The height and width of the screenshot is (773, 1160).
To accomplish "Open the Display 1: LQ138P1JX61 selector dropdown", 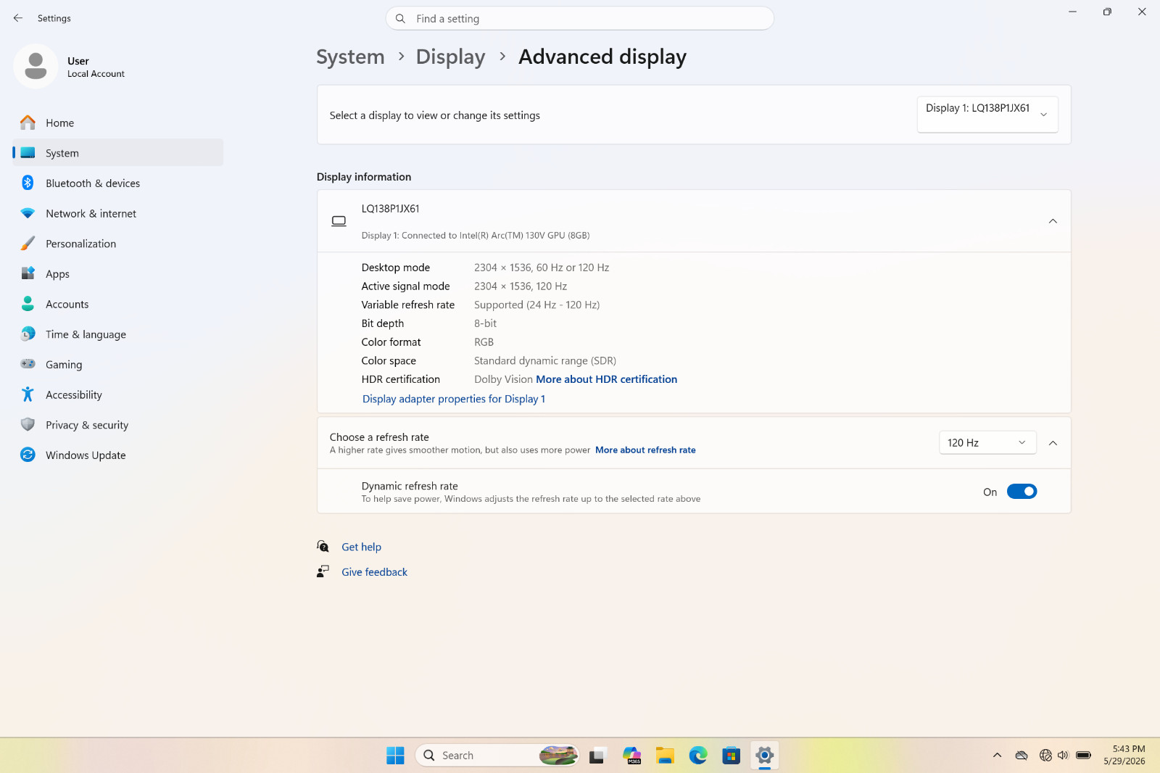I will [987, 115].
